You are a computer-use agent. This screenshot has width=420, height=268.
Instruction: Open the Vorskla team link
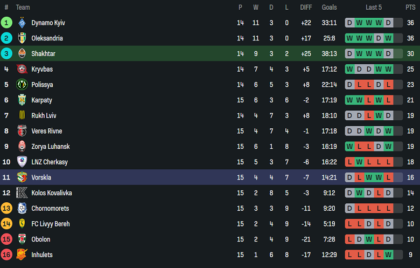click(x=41, y=177)
